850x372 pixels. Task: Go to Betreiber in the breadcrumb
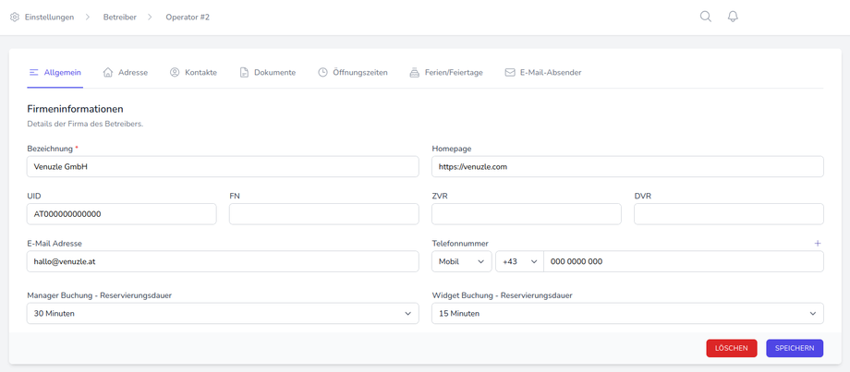pyautogui.click(x=120, y=17)
